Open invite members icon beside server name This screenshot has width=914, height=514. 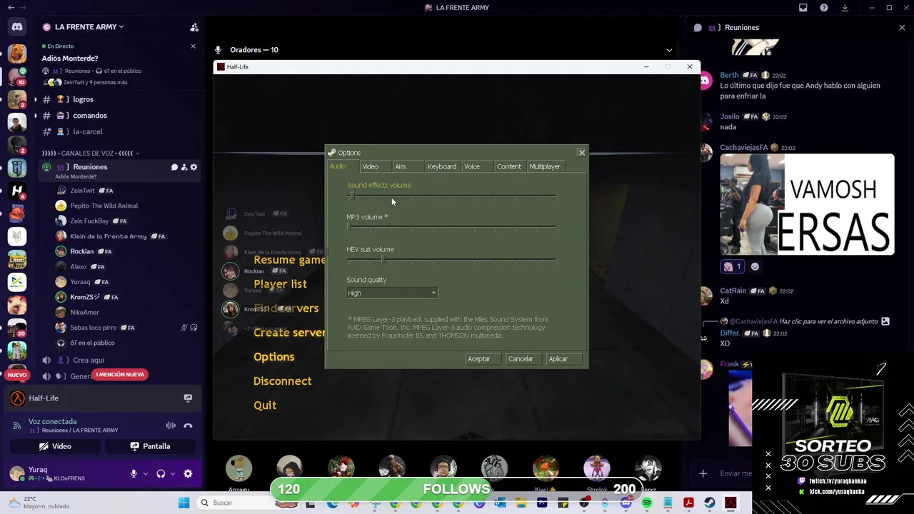point(194,27)
